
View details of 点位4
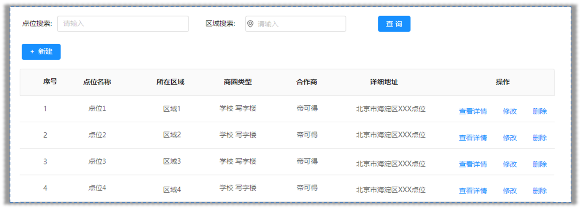(x=473, y=191)
